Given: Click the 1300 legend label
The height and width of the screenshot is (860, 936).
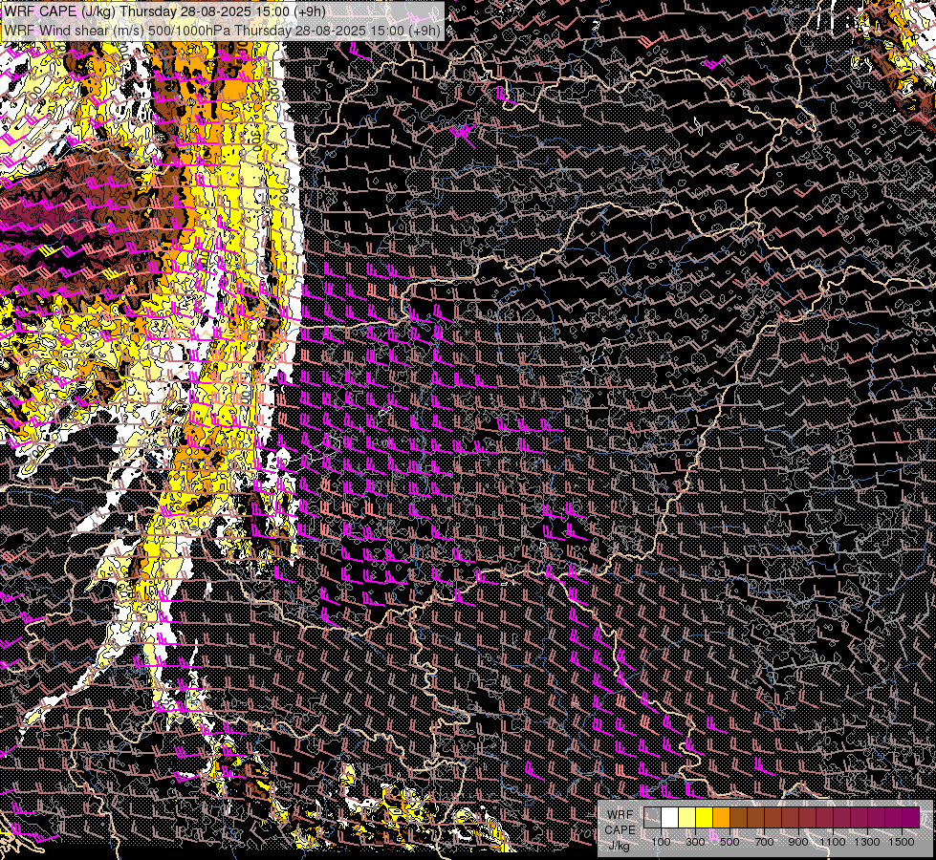Looking at the screenshot, I should pos(867,842).
